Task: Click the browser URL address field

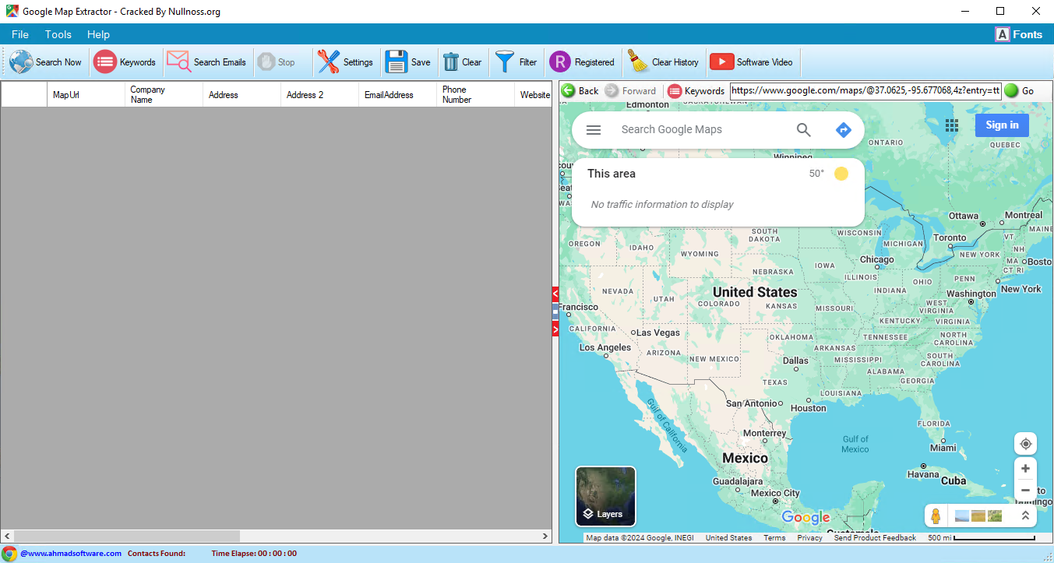Action: 865,91
